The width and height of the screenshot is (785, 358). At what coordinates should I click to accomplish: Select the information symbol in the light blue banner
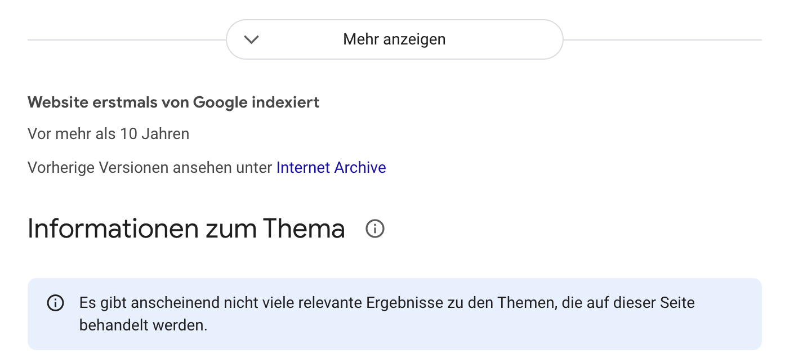[x=55, y=303]
